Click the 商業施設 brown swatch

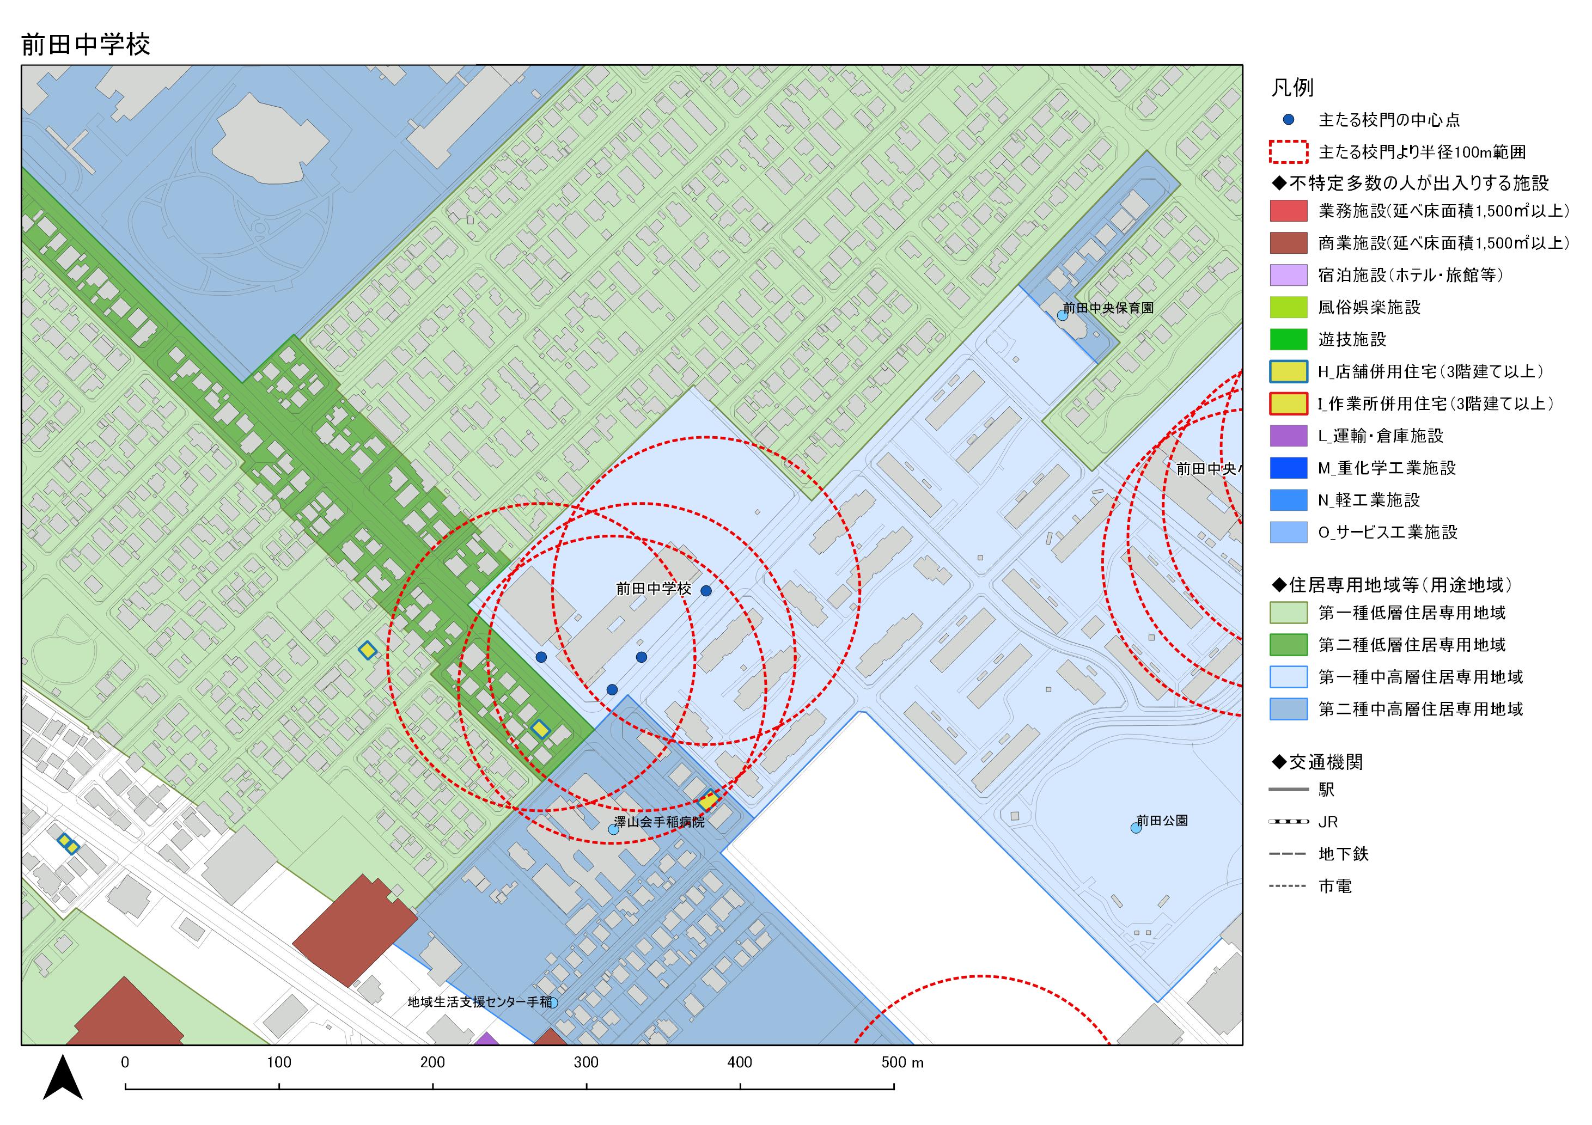(x=1288, y=243)
